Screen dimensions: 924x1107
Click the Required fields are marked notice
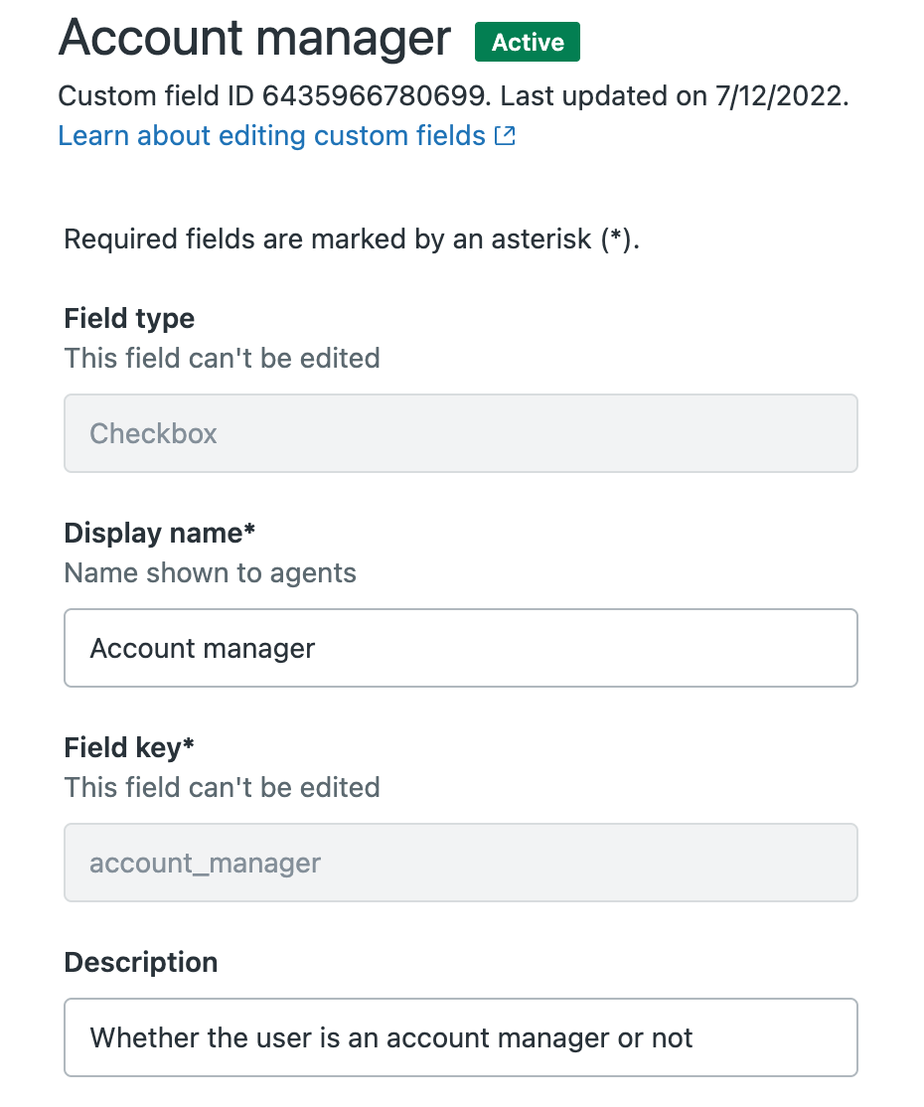(352, 239)
